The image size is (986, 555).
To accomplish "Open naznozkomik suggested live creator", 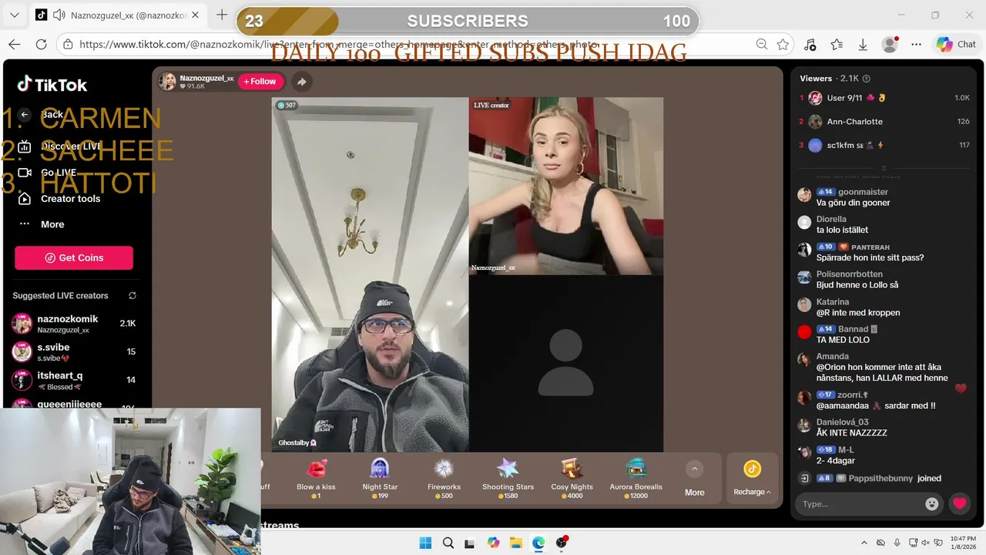I will pos(74,324).
